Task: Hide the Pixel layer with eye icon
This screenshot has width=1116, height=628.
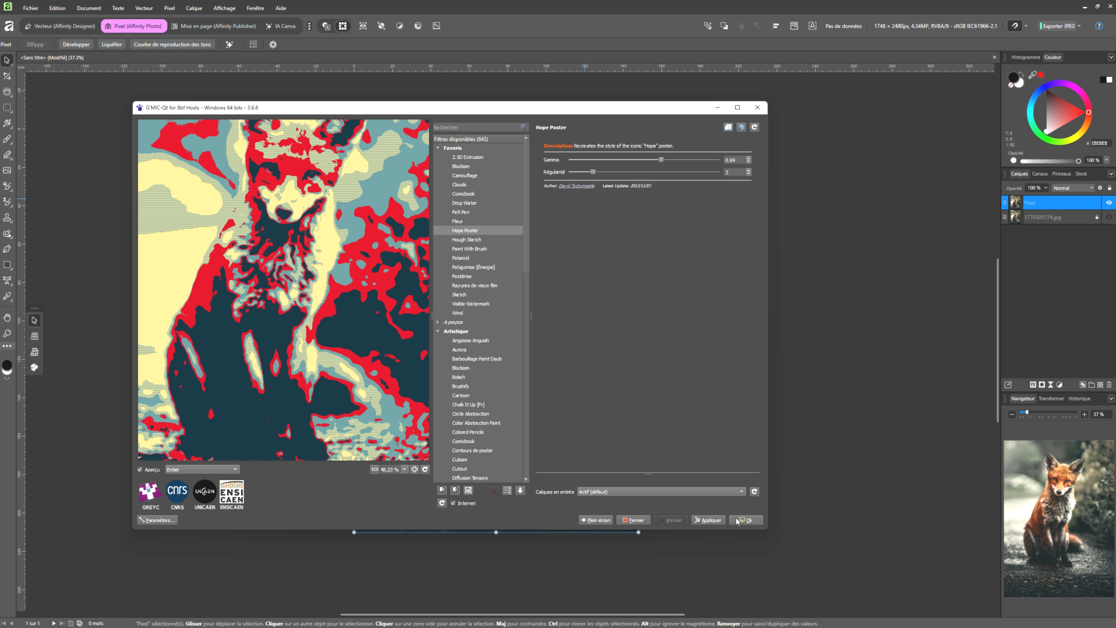Action: [x=1108, y=203]
